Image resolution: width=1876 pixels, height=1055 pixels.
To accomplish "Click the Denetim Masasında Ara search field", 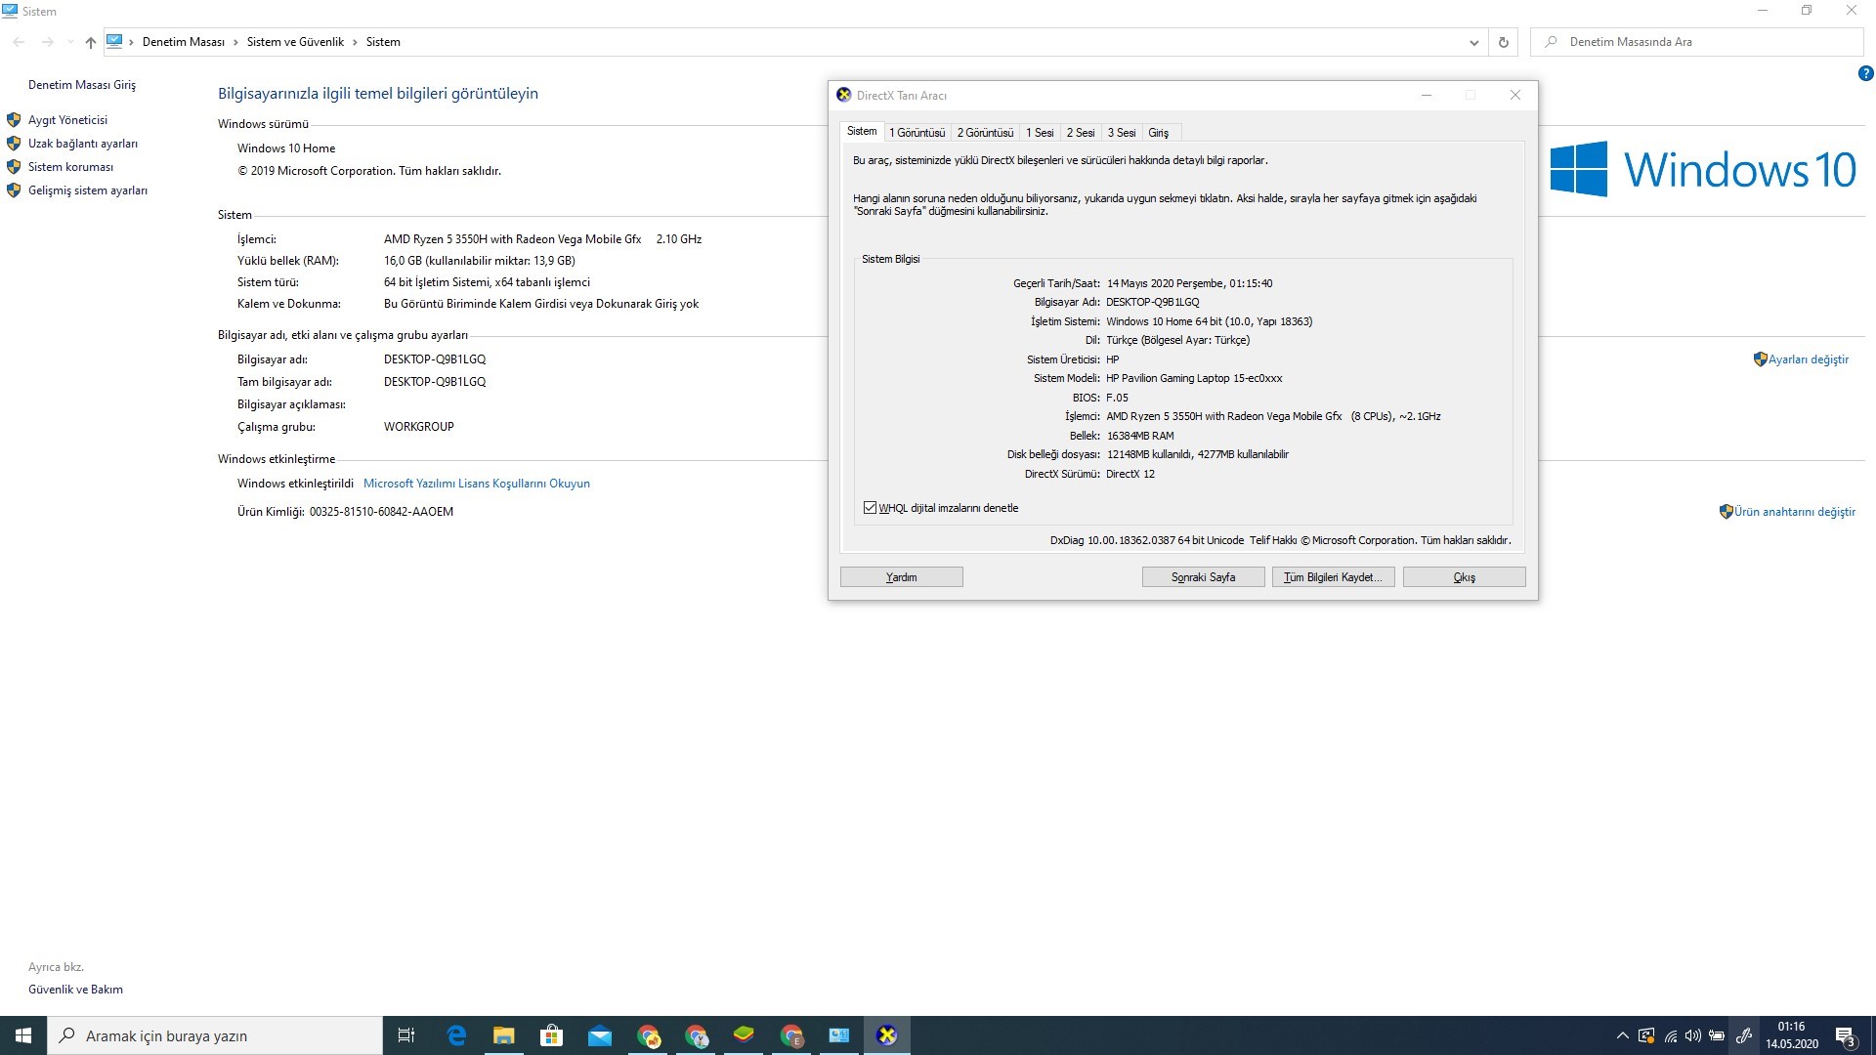I will pos(1696,42).
